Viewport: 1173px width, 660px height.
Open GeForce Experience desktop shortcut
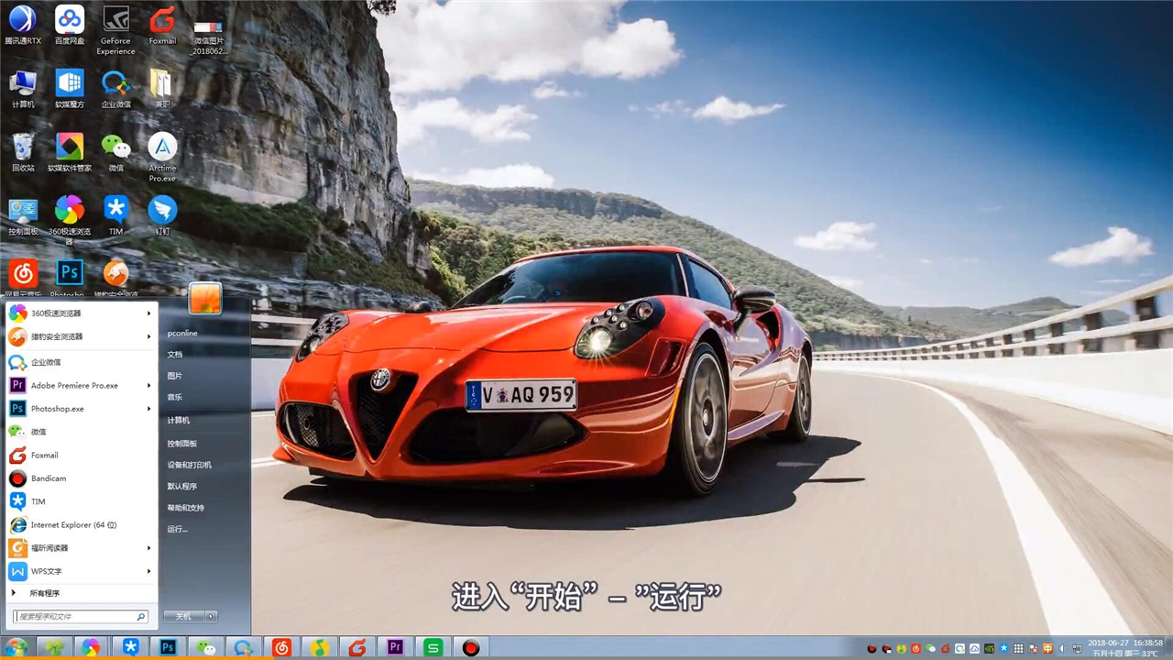pyautogui.click(x=115, y=19)
